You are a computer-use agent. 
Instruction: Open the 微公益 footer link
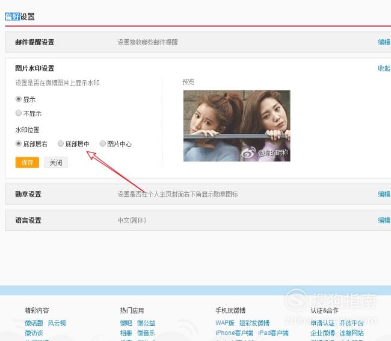[x=146, y=323]
